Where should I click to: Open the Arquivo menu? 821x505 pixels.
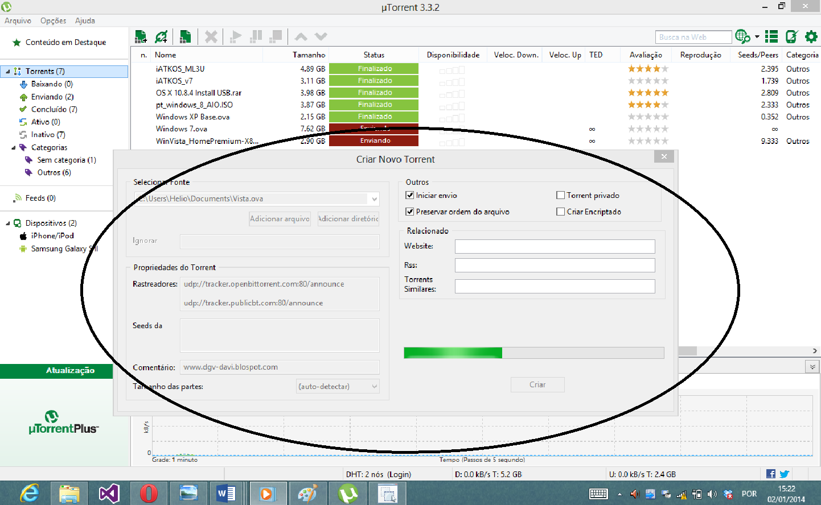coord(18,20)
